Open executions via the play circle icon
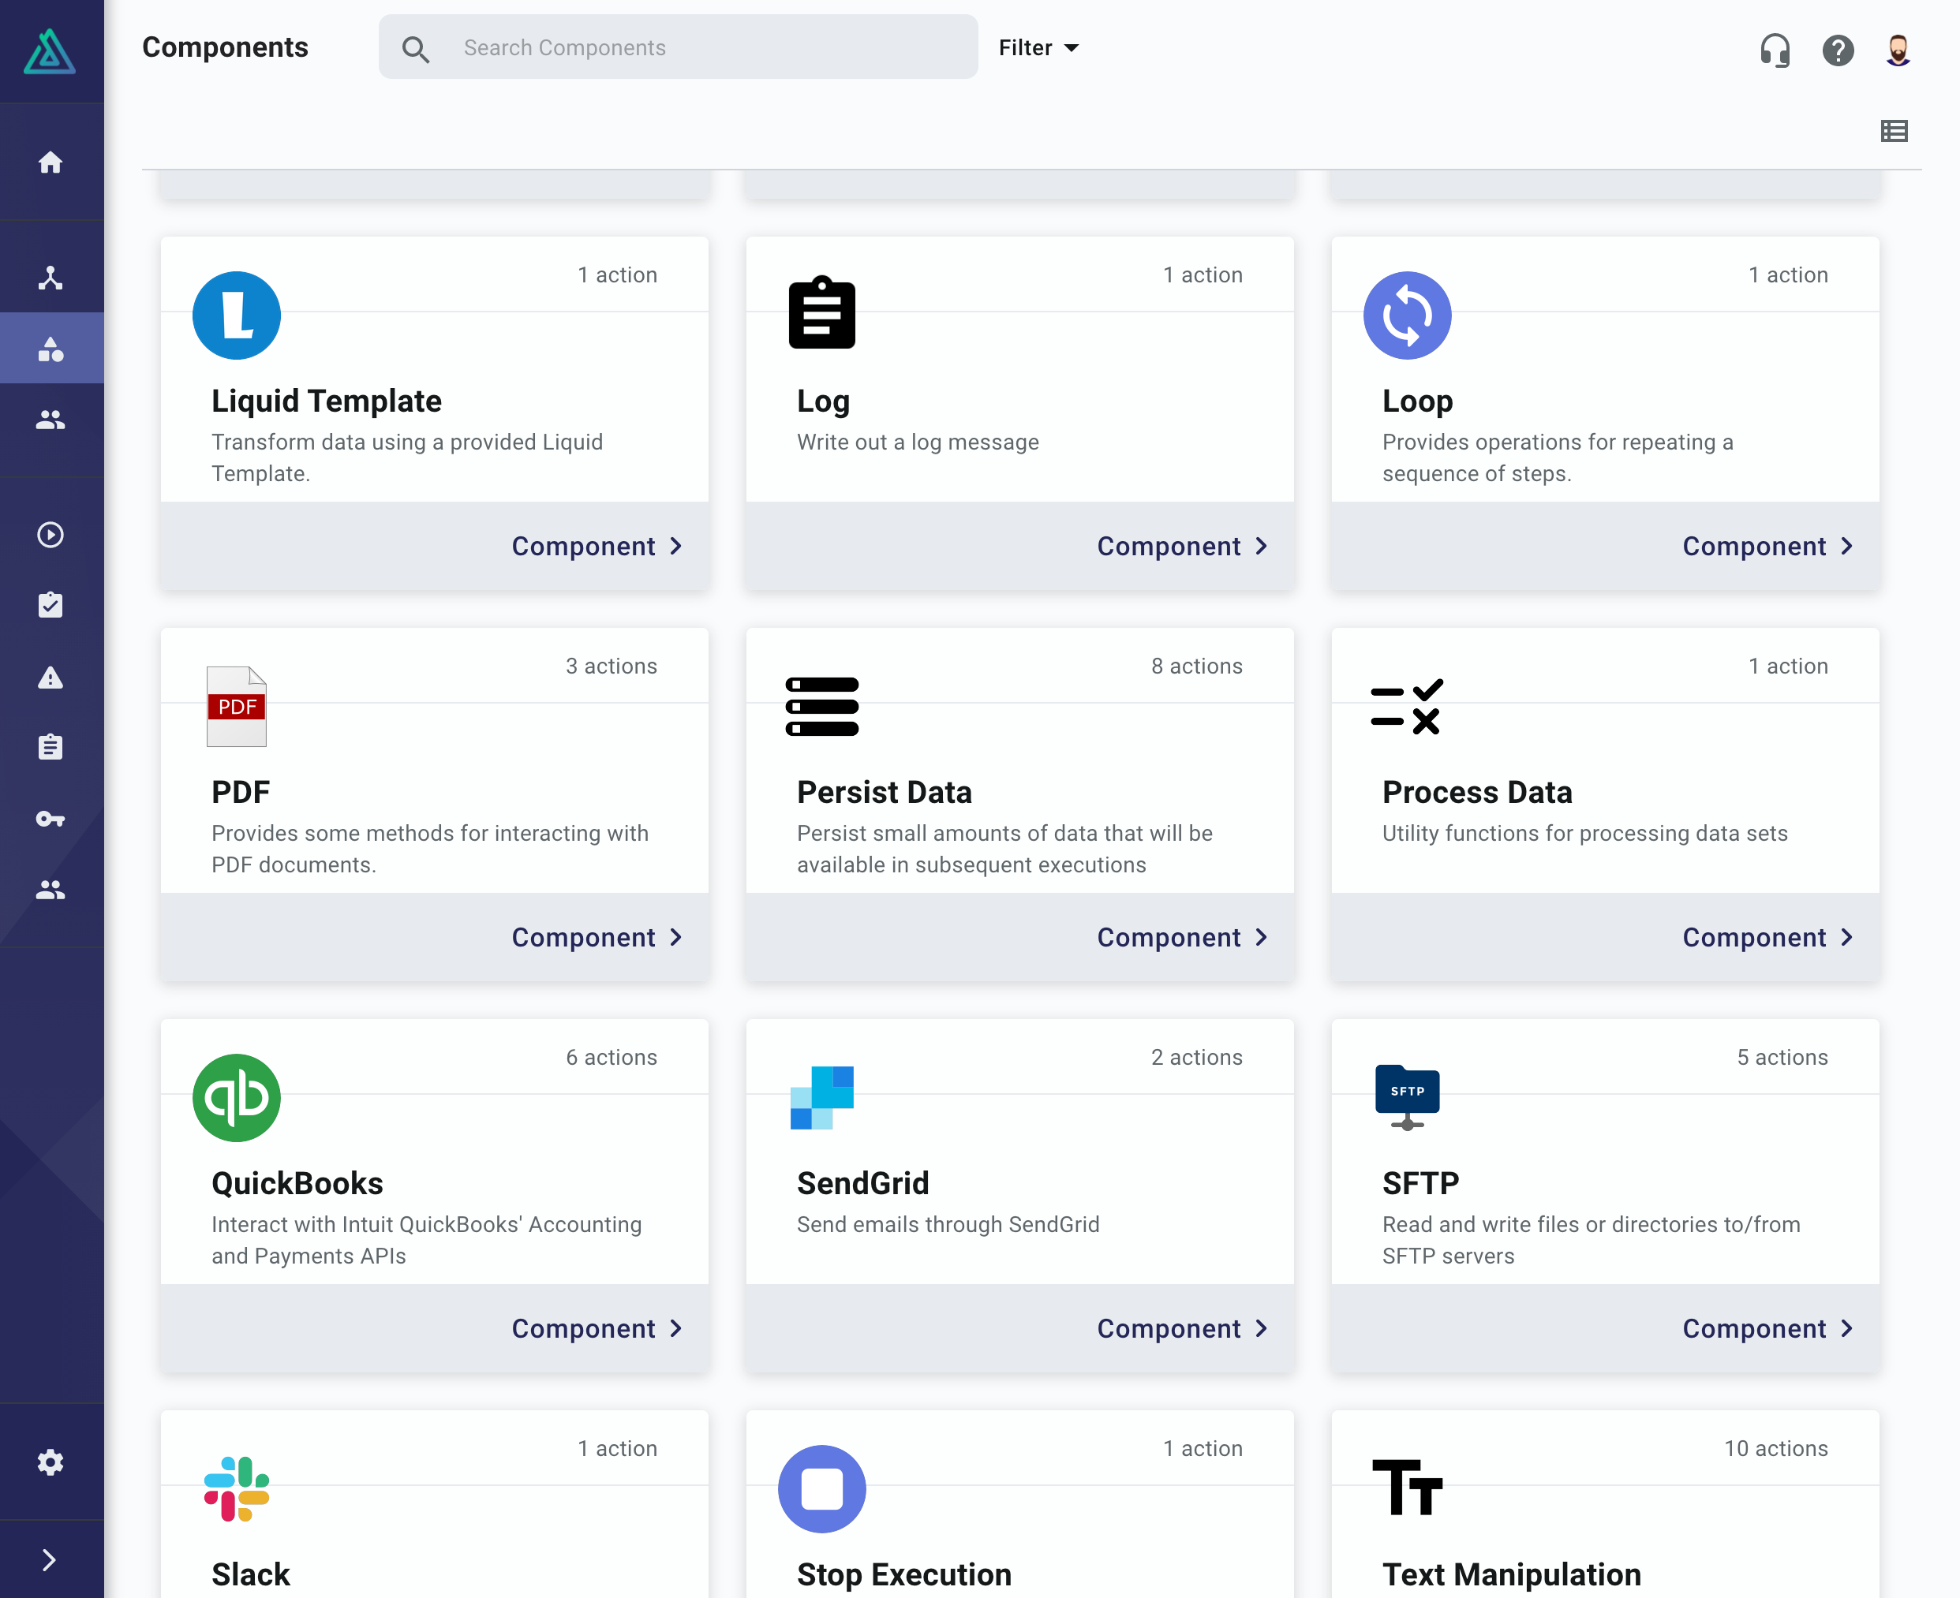 [x=50, y=534]
